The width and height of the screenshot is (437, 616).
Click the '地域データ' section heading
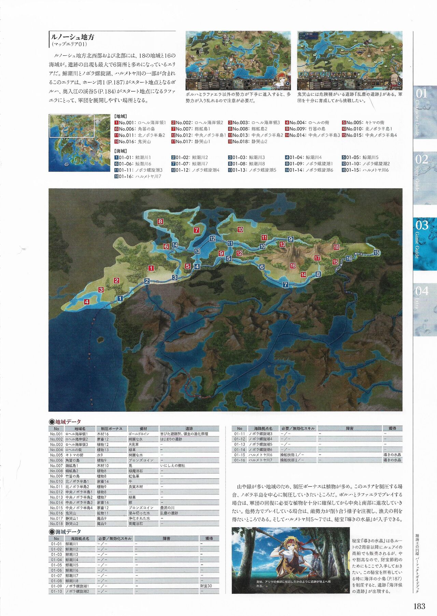[x=65, y=422]
